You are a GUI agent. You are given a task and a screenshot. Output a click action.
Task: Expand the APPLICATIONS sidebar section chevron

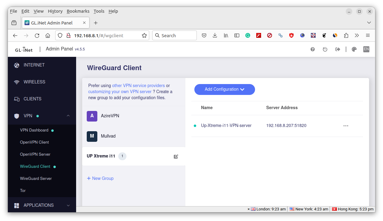tap(68, 205)
